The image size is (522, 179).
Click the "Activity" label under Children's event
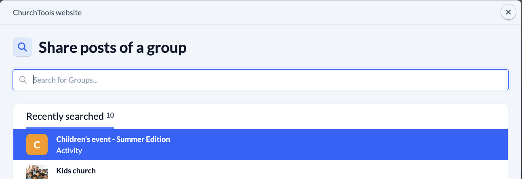[69, 150]
